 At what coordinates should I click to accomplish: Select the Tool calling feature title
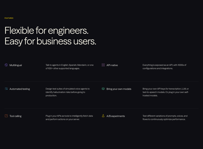[15, 116]
